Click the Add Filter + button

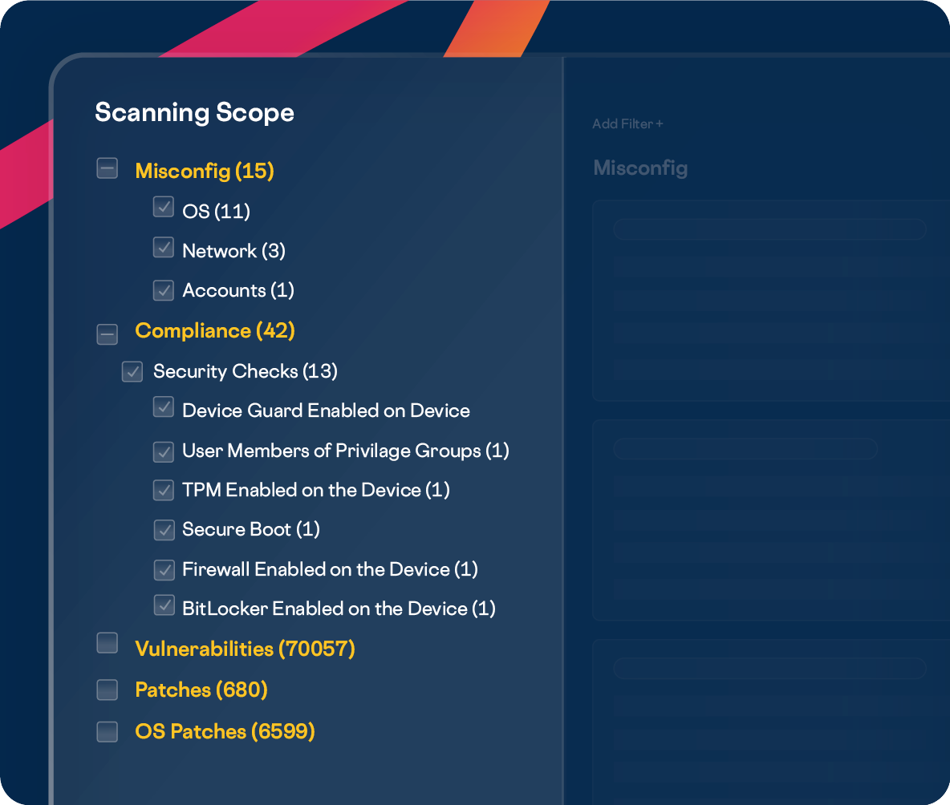pyautogui.click(x=627, y=124)
